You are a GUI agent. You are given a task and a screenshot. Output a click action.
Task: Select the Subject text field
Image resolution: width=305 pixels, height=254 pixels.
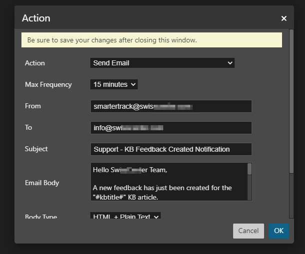click(171, 149)
